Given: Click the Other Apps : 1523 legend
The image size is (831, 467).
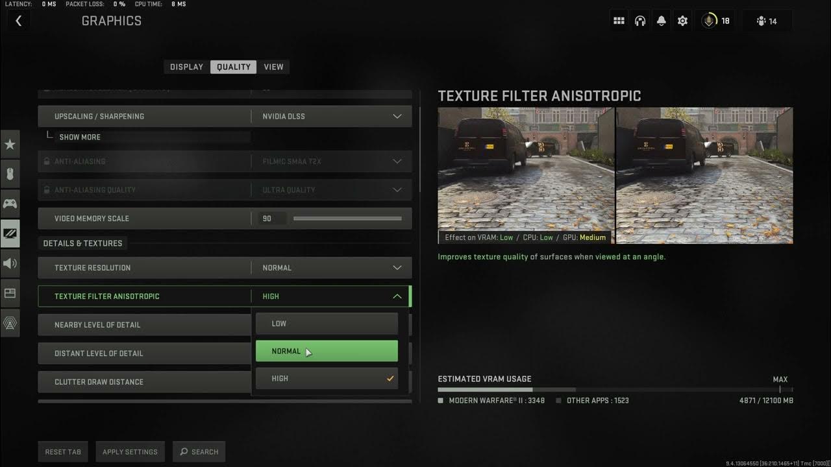Looking at the screenshot, I should pos(593,401).
